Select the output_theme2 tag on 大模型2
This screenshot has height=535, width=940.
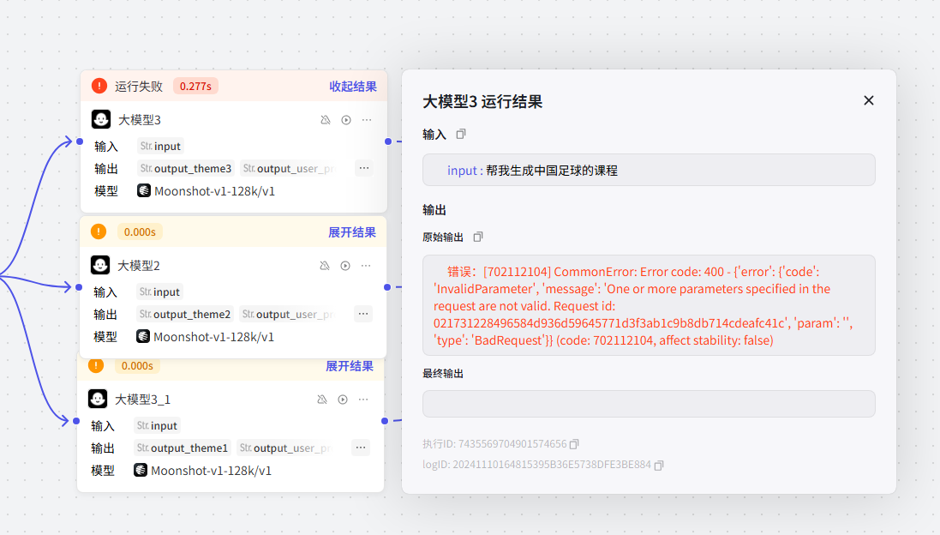click(x=185, y=315)
